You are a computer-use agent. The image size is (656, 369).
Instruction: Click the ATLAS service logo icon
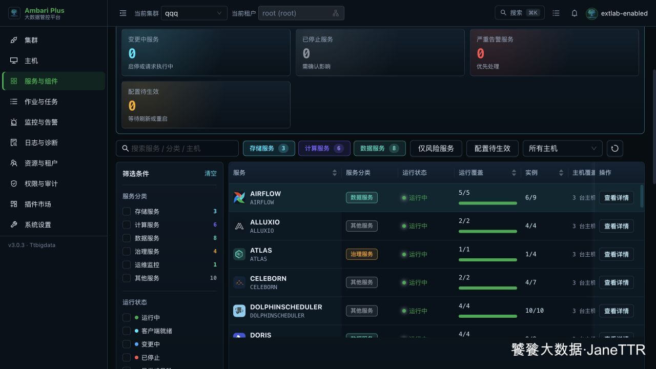[x=239, y=254]
